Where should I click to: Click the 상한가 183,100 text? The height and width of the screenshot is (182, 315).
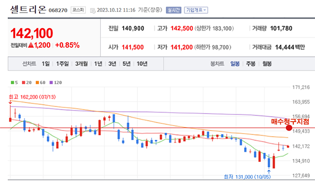coord(214,28)
